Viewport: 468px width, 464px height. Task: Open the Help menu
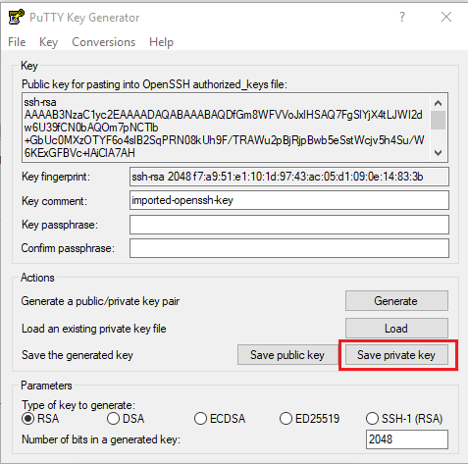point(161,42)
